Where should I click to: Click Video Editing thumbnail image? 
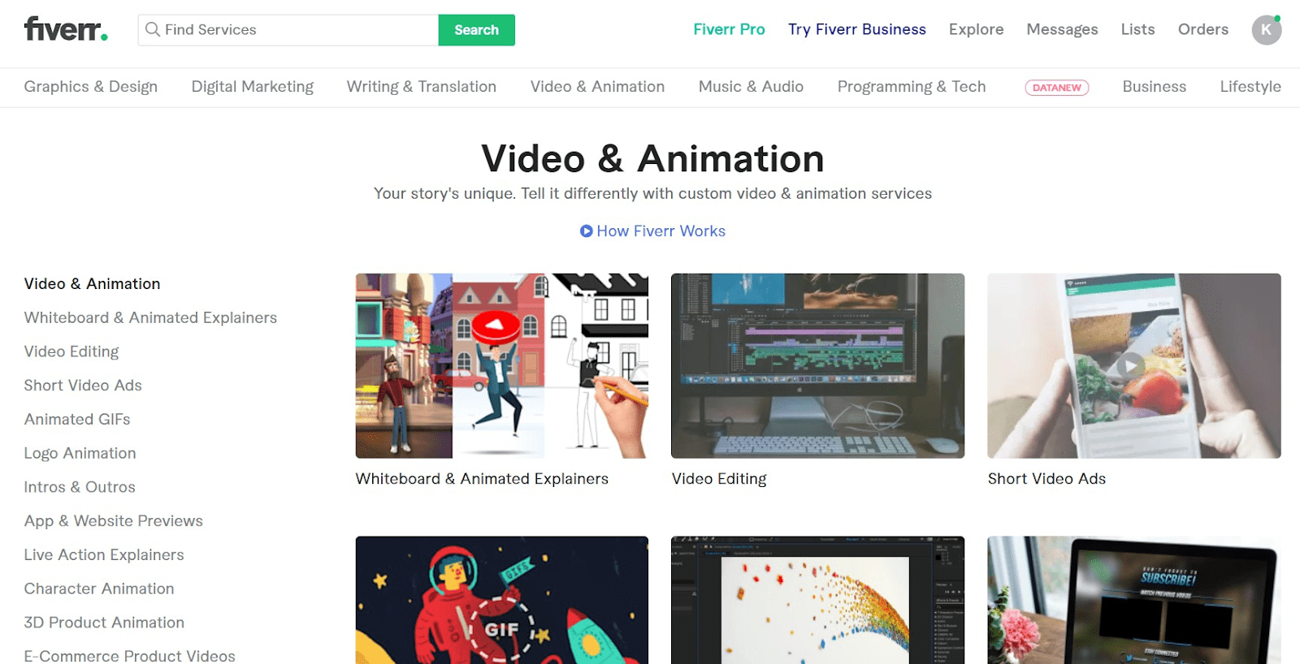(818, 366)
